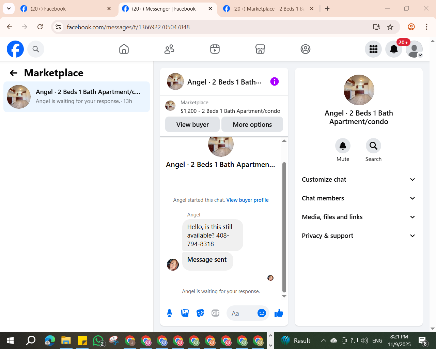Open the $1,200 listing link in chat header
This screenshot has height=349, width=436.
(230, 111)
